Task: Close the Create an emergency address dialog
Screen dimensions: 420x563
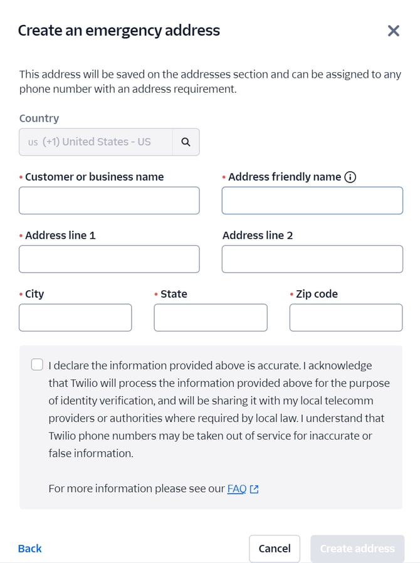Action: pyautogui.click(x=394, y=31)
